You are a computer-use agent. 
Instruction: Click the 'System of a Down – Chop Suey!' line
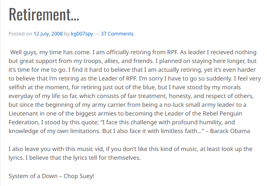[x=51, y=176]
